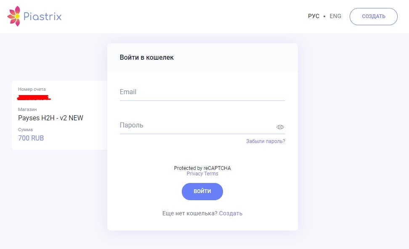Click the redacted account number

(x=34, y=98)
